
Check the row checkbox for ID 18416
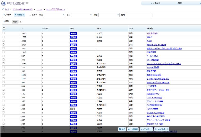(4, 33)
